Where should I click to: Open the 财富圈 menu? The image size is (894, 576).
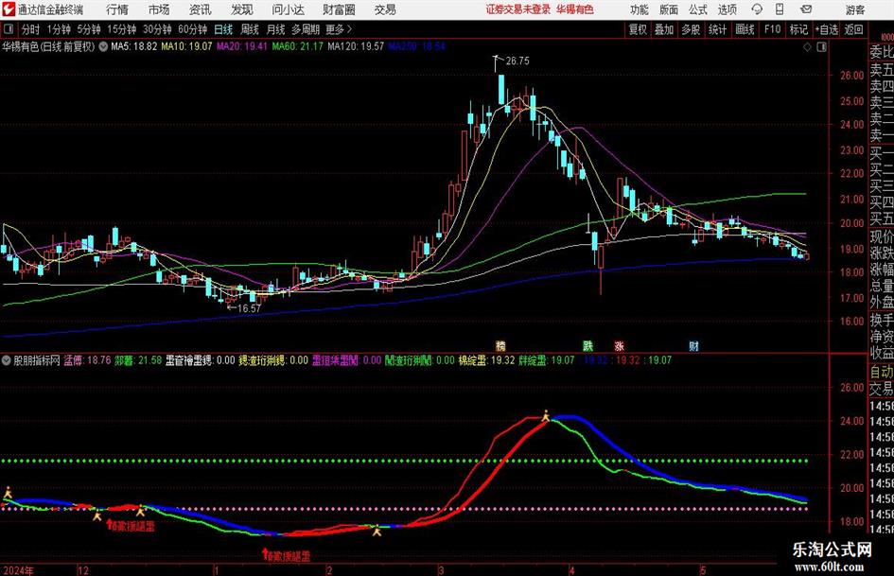(339, 9)
